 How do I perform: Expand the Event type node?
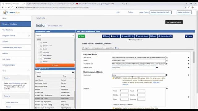pos(41,49)
